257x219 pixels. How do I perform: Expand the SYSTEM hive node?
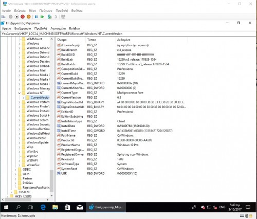(x=11, y=192)
